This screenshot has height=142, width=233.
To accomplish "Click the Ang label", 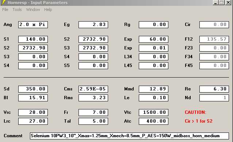I will (x=8, y=25).
